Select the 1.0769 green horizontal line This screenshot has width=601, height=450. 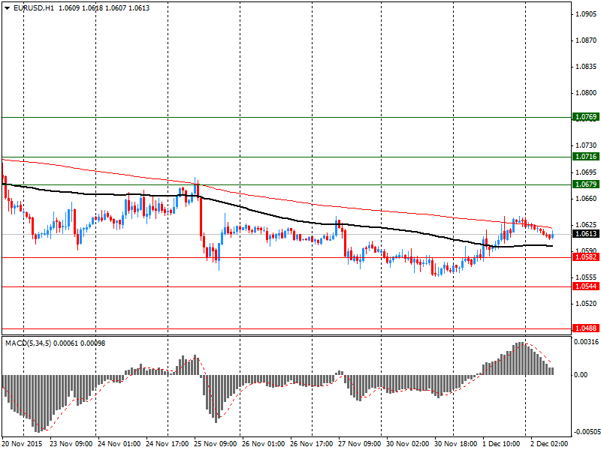[287, 118]
